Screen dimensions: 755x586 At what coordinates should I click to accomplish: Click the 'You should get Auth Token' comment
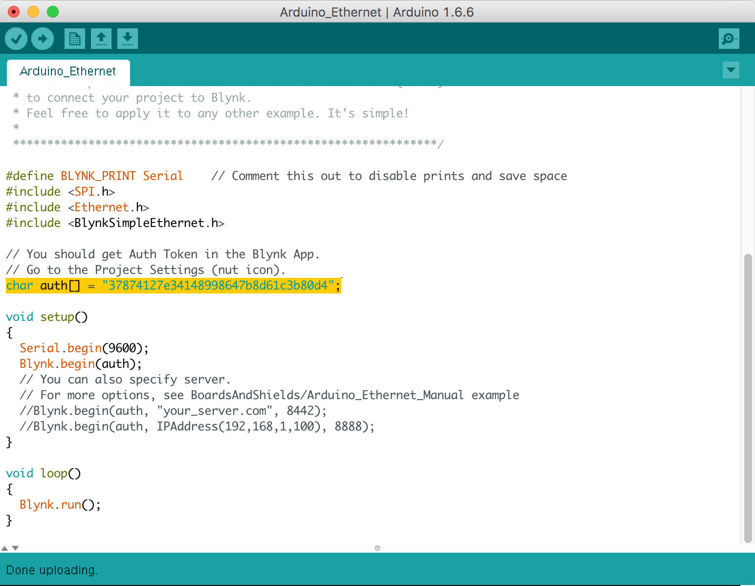163,254
